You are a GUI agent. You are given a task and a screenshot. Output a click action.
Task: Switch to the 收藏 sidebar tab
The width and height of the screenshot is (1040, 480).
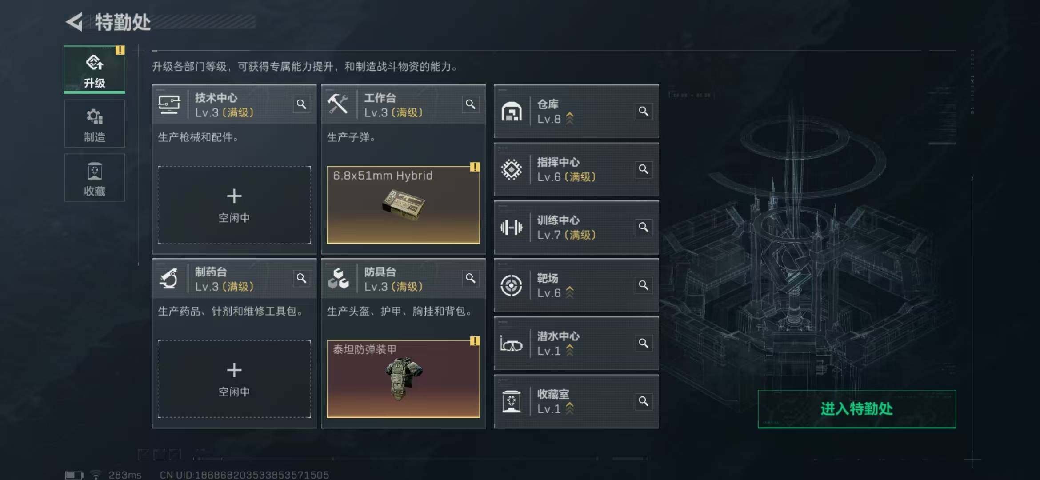click(95, 178)
